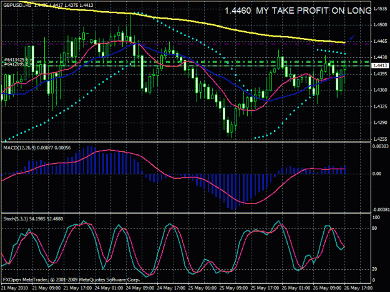Click the '26 May 01:00' time label
The image size is (390, 292).
tap(296, 288)
